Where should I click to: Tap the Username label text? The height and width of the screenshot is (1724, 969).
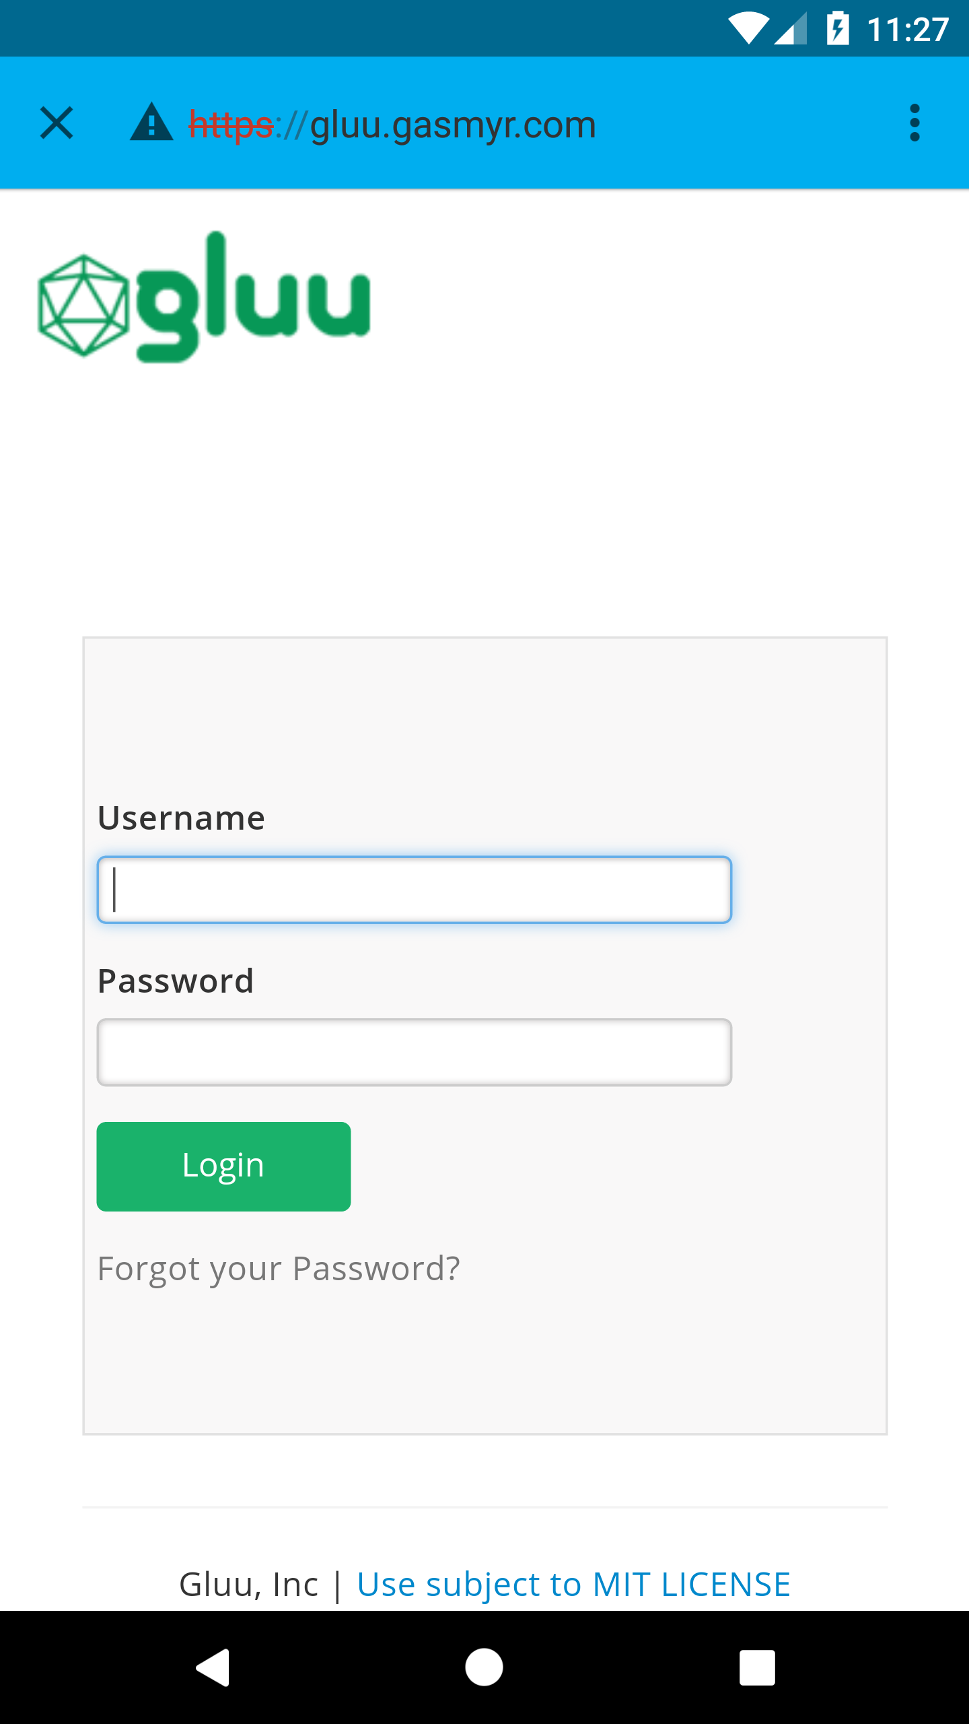tap(182, 818)
